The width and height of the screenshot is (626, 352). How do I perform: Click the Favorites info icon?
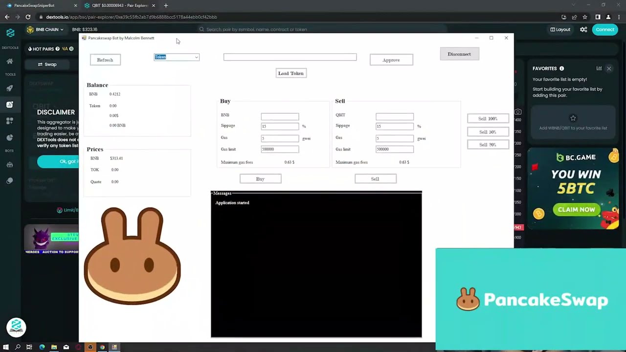tap(561, 68)
